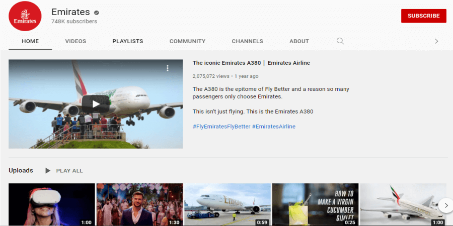Screen dimensions: 453x226
Task: Open the channel search magnifier icon
Action: coord(340,41)
